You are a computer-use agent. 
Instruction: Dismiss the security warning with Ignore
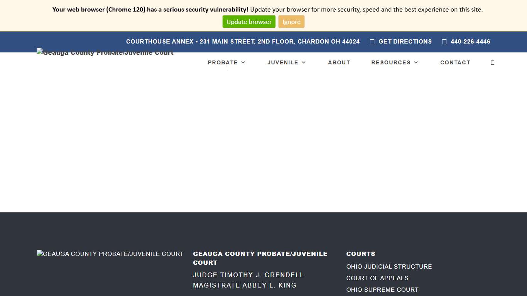click(291, 22)
